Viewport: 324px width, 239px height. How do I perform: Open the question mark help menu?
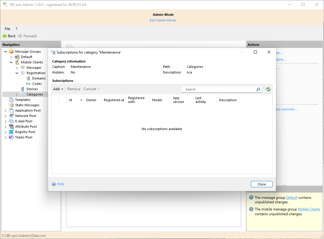coord(16,29)
